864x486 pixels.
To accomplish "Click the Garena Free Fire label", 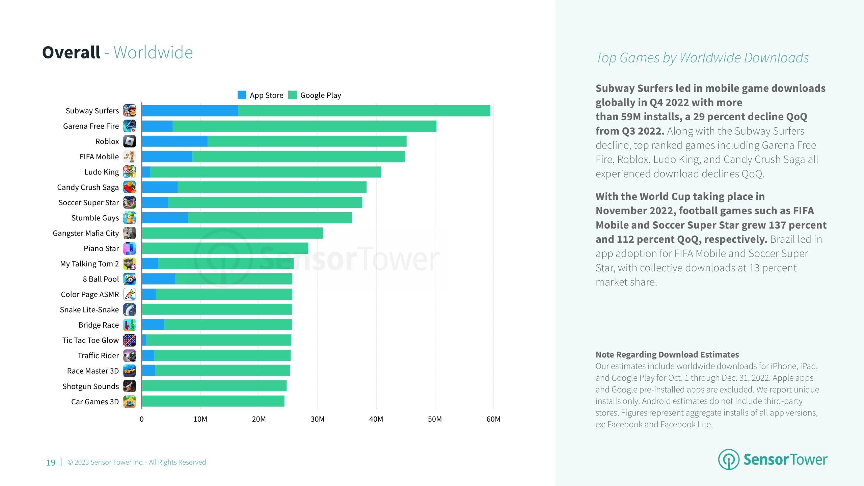I will [91, 126].
